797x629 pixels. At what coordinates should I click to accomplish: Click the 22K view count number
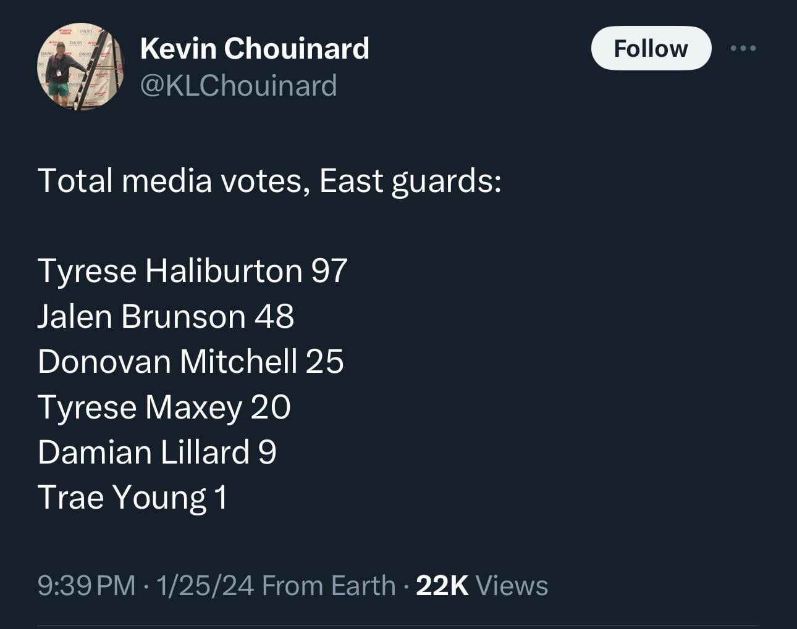pyautogui.click(x=442, y=585)
